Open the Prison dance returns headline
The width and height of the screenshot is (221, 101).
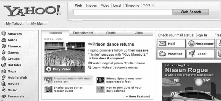click(x=113, y=44)
